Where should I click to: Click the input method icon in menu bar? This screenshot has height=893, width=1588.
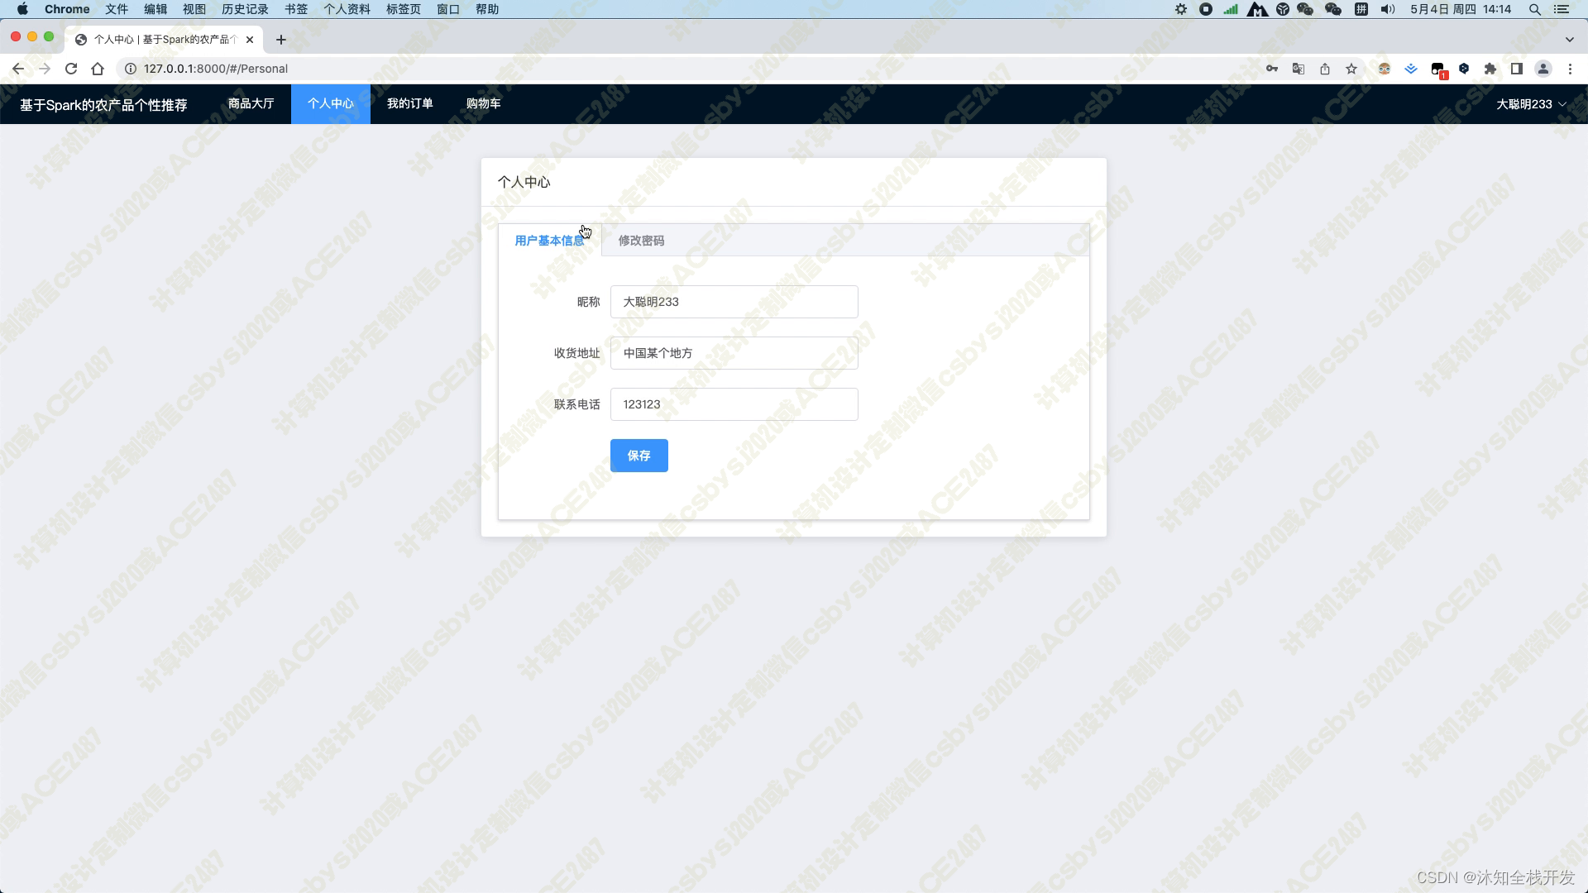click(x=1361, y=9)
